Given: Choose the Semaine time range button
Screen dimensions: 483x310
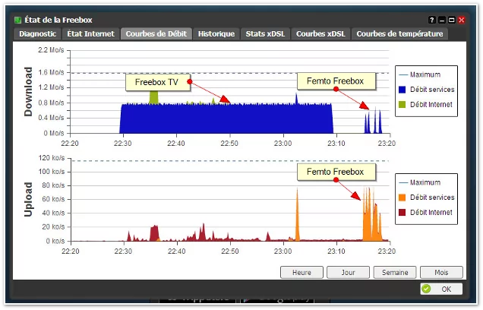Looking at the screenshot, I should [393, 272].
